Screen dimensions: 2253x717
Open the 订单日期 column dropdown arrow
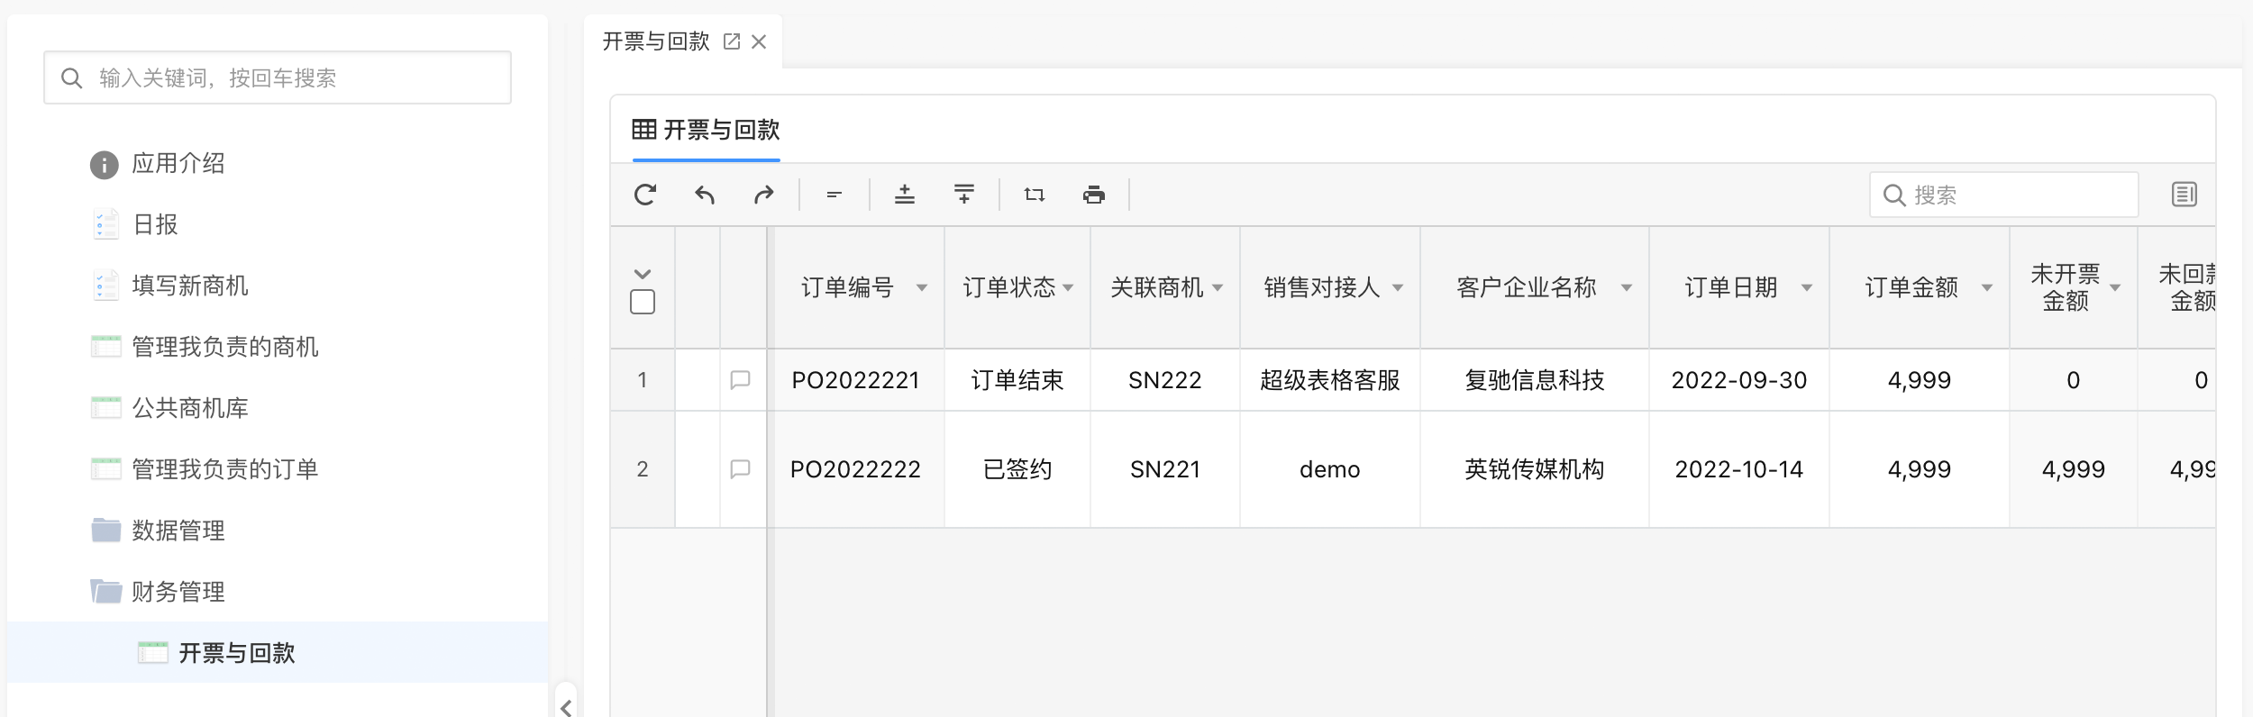tap(1807, 288)
